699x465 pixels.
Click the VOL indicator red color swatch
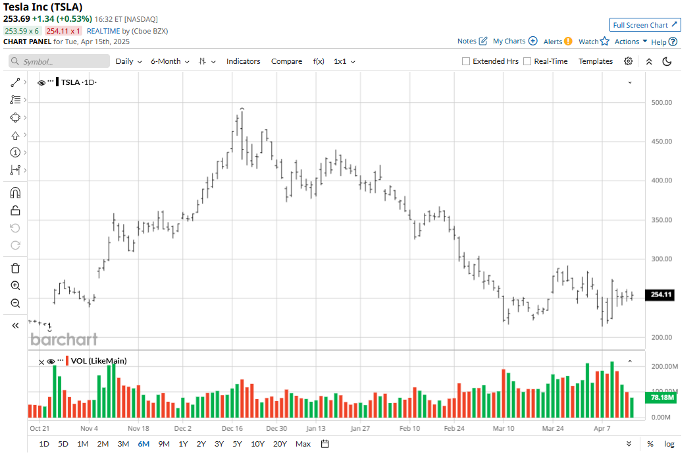67,360
